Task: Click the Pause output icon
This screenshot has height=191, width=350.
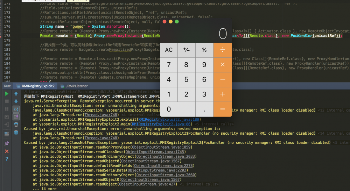Action: pos(7,109)
